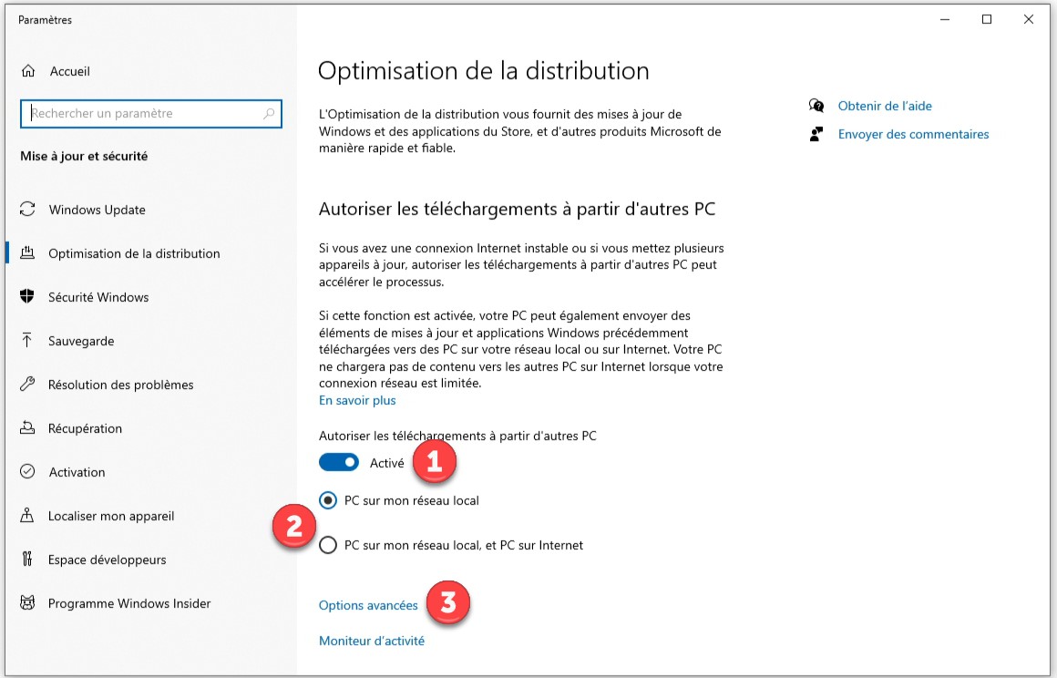Click the Activation checkmark circle icon
This screenshot has height=678, width=1057.
pyautogui.click(x=27, y=472)
